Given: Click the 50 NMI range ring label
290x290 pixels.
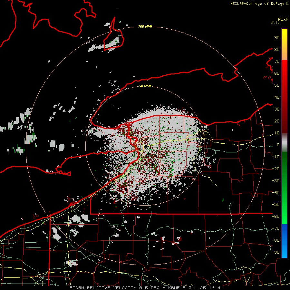Looking at the screenshot, I should coord(145,86).
